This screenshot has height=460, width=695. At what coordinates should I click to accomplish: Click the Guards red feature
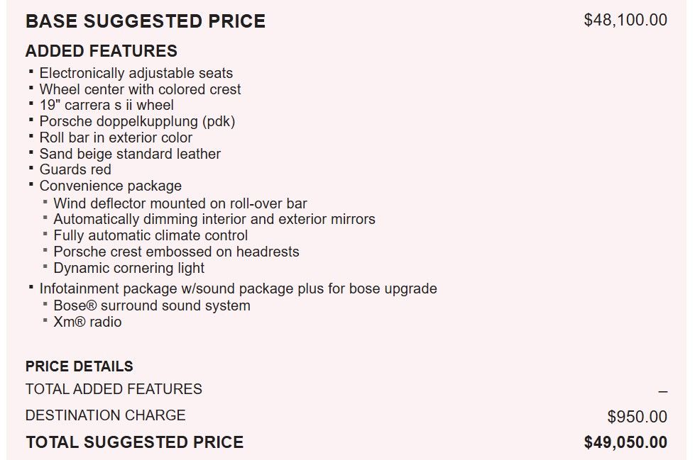[75, 169]
